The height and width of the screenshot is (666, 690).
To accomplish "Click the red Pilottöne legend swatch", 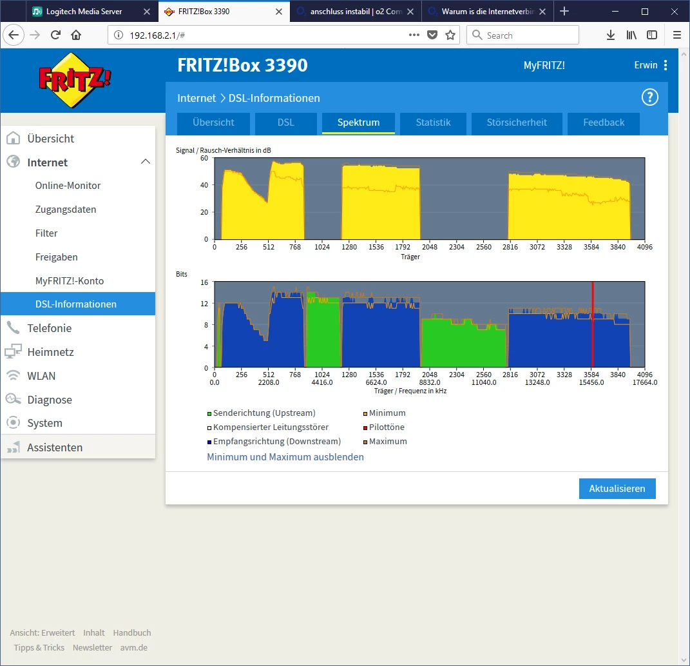I will tap(365, 427).
